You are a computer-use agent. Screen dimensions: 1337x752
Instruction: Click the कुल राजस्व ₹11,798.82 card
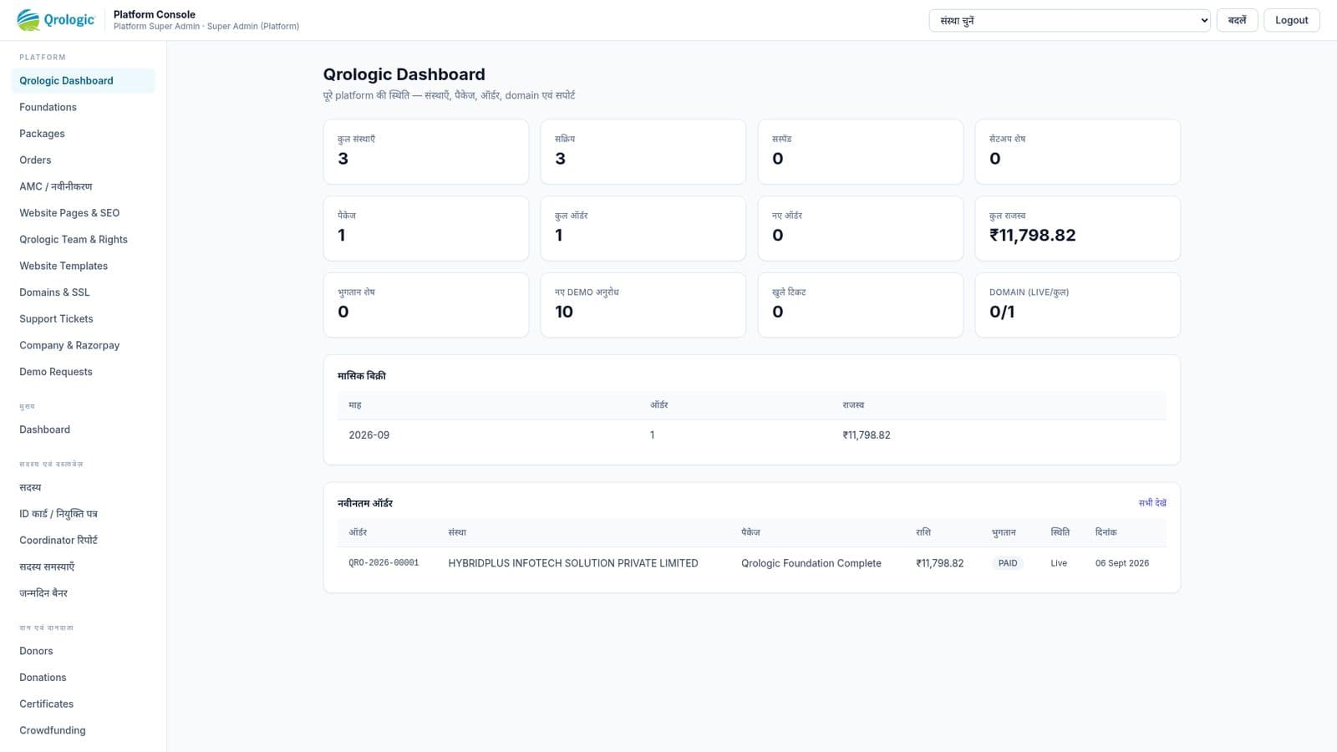(x=1078, y=229)
